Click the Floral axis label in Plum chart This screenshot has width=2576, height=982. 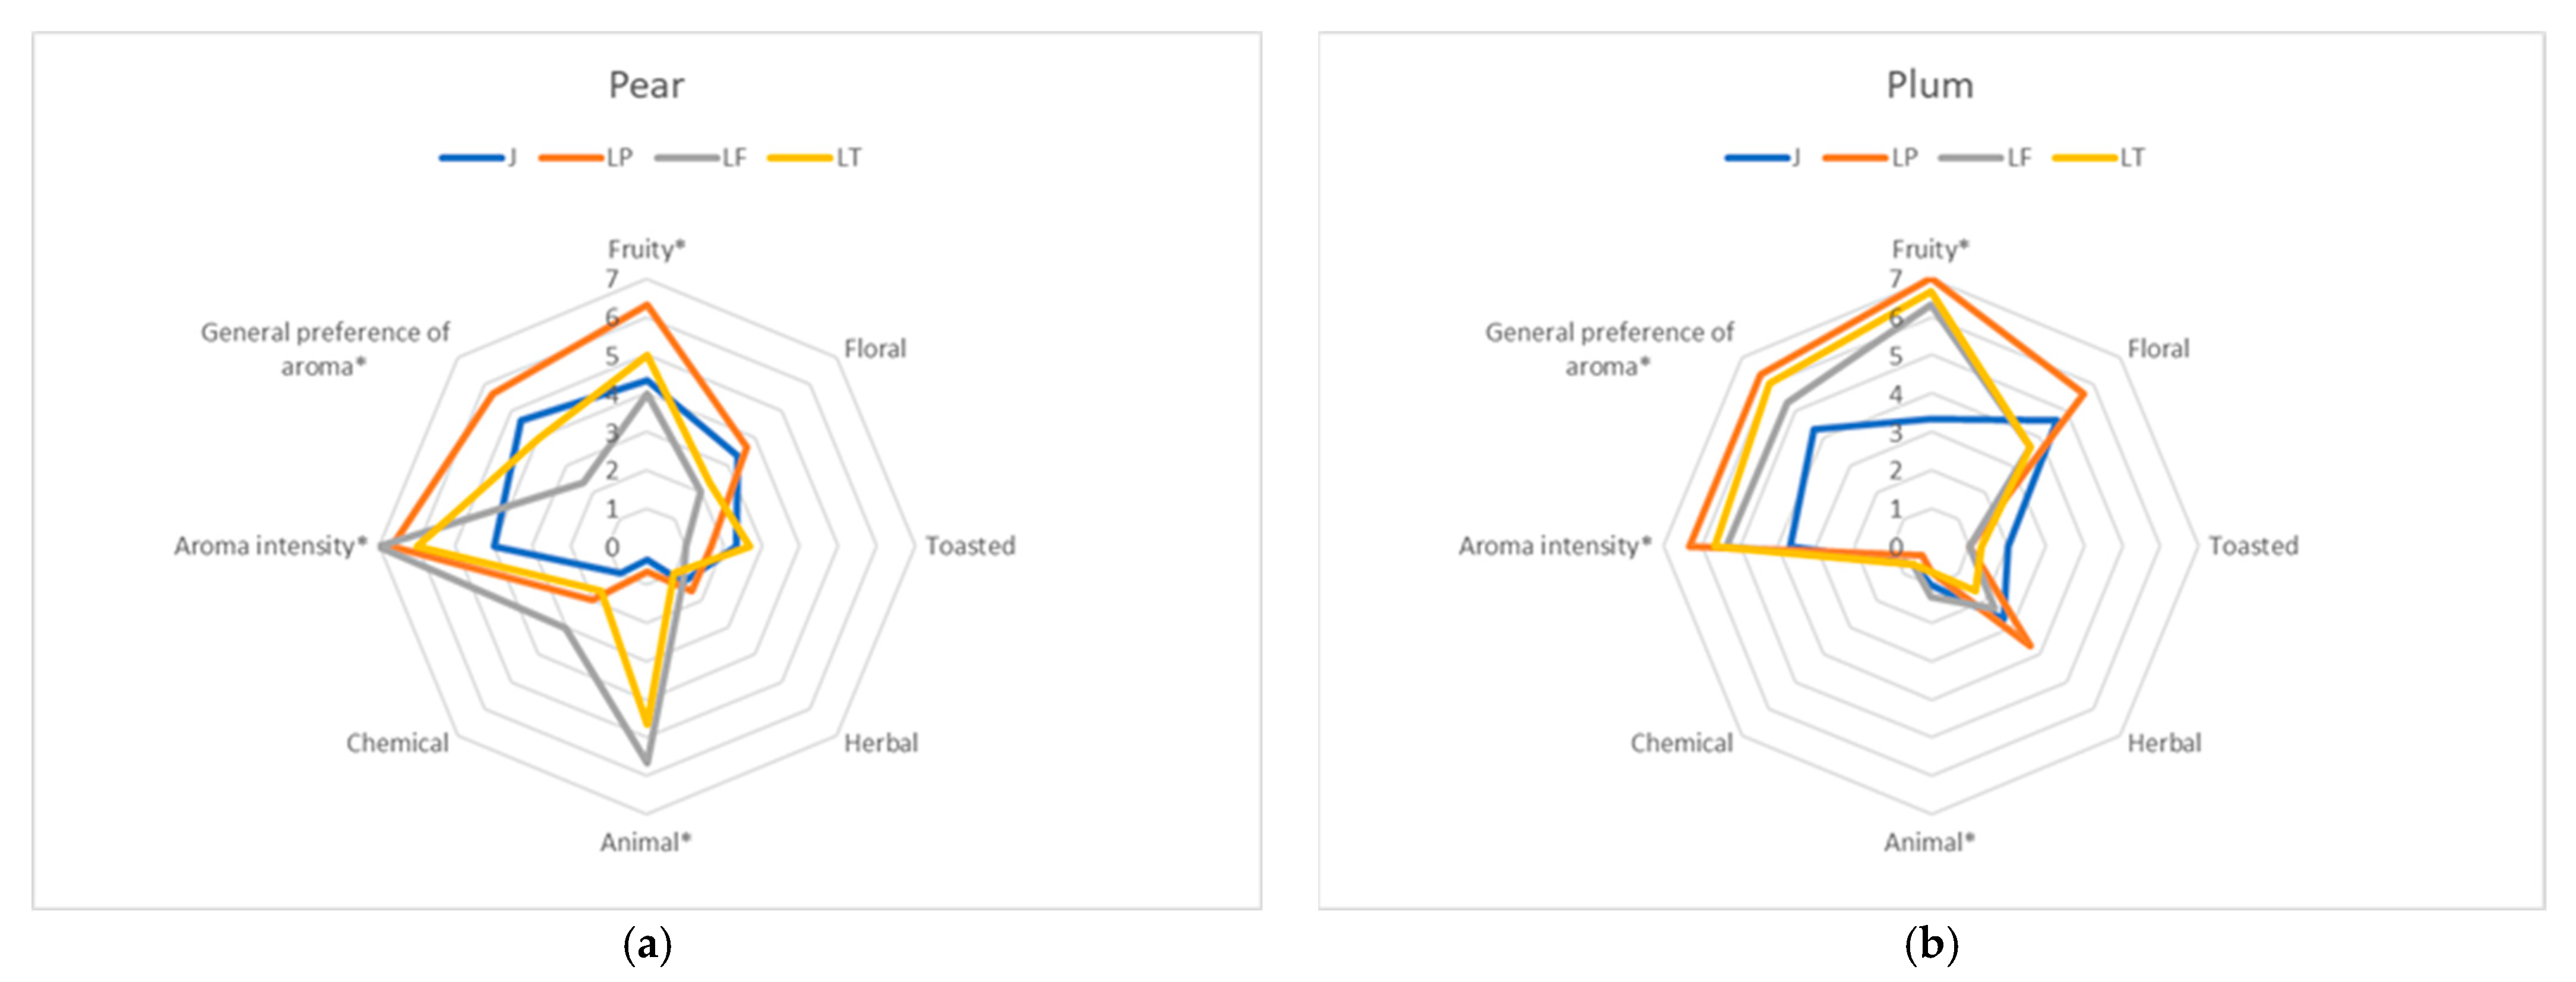coord(2158,349)
